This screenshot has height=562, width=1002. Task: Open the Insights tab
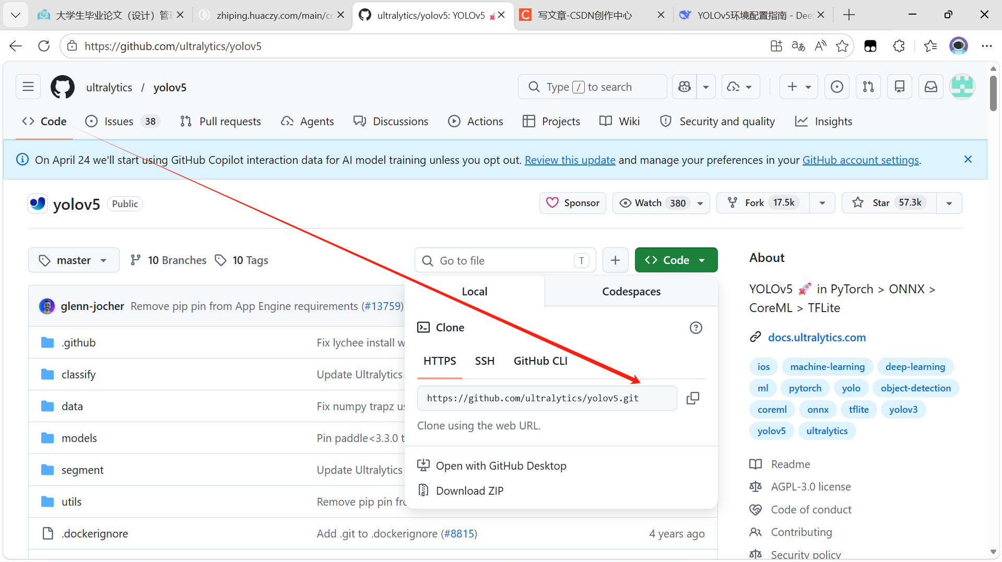[823, 121]
